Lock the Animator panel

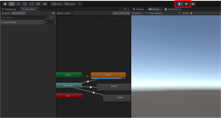pos(125,9)
